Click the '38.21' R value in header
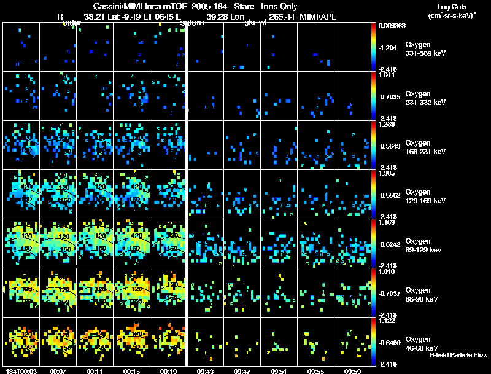This screenshot has height=374, width=491. click(x=94, y=17)
